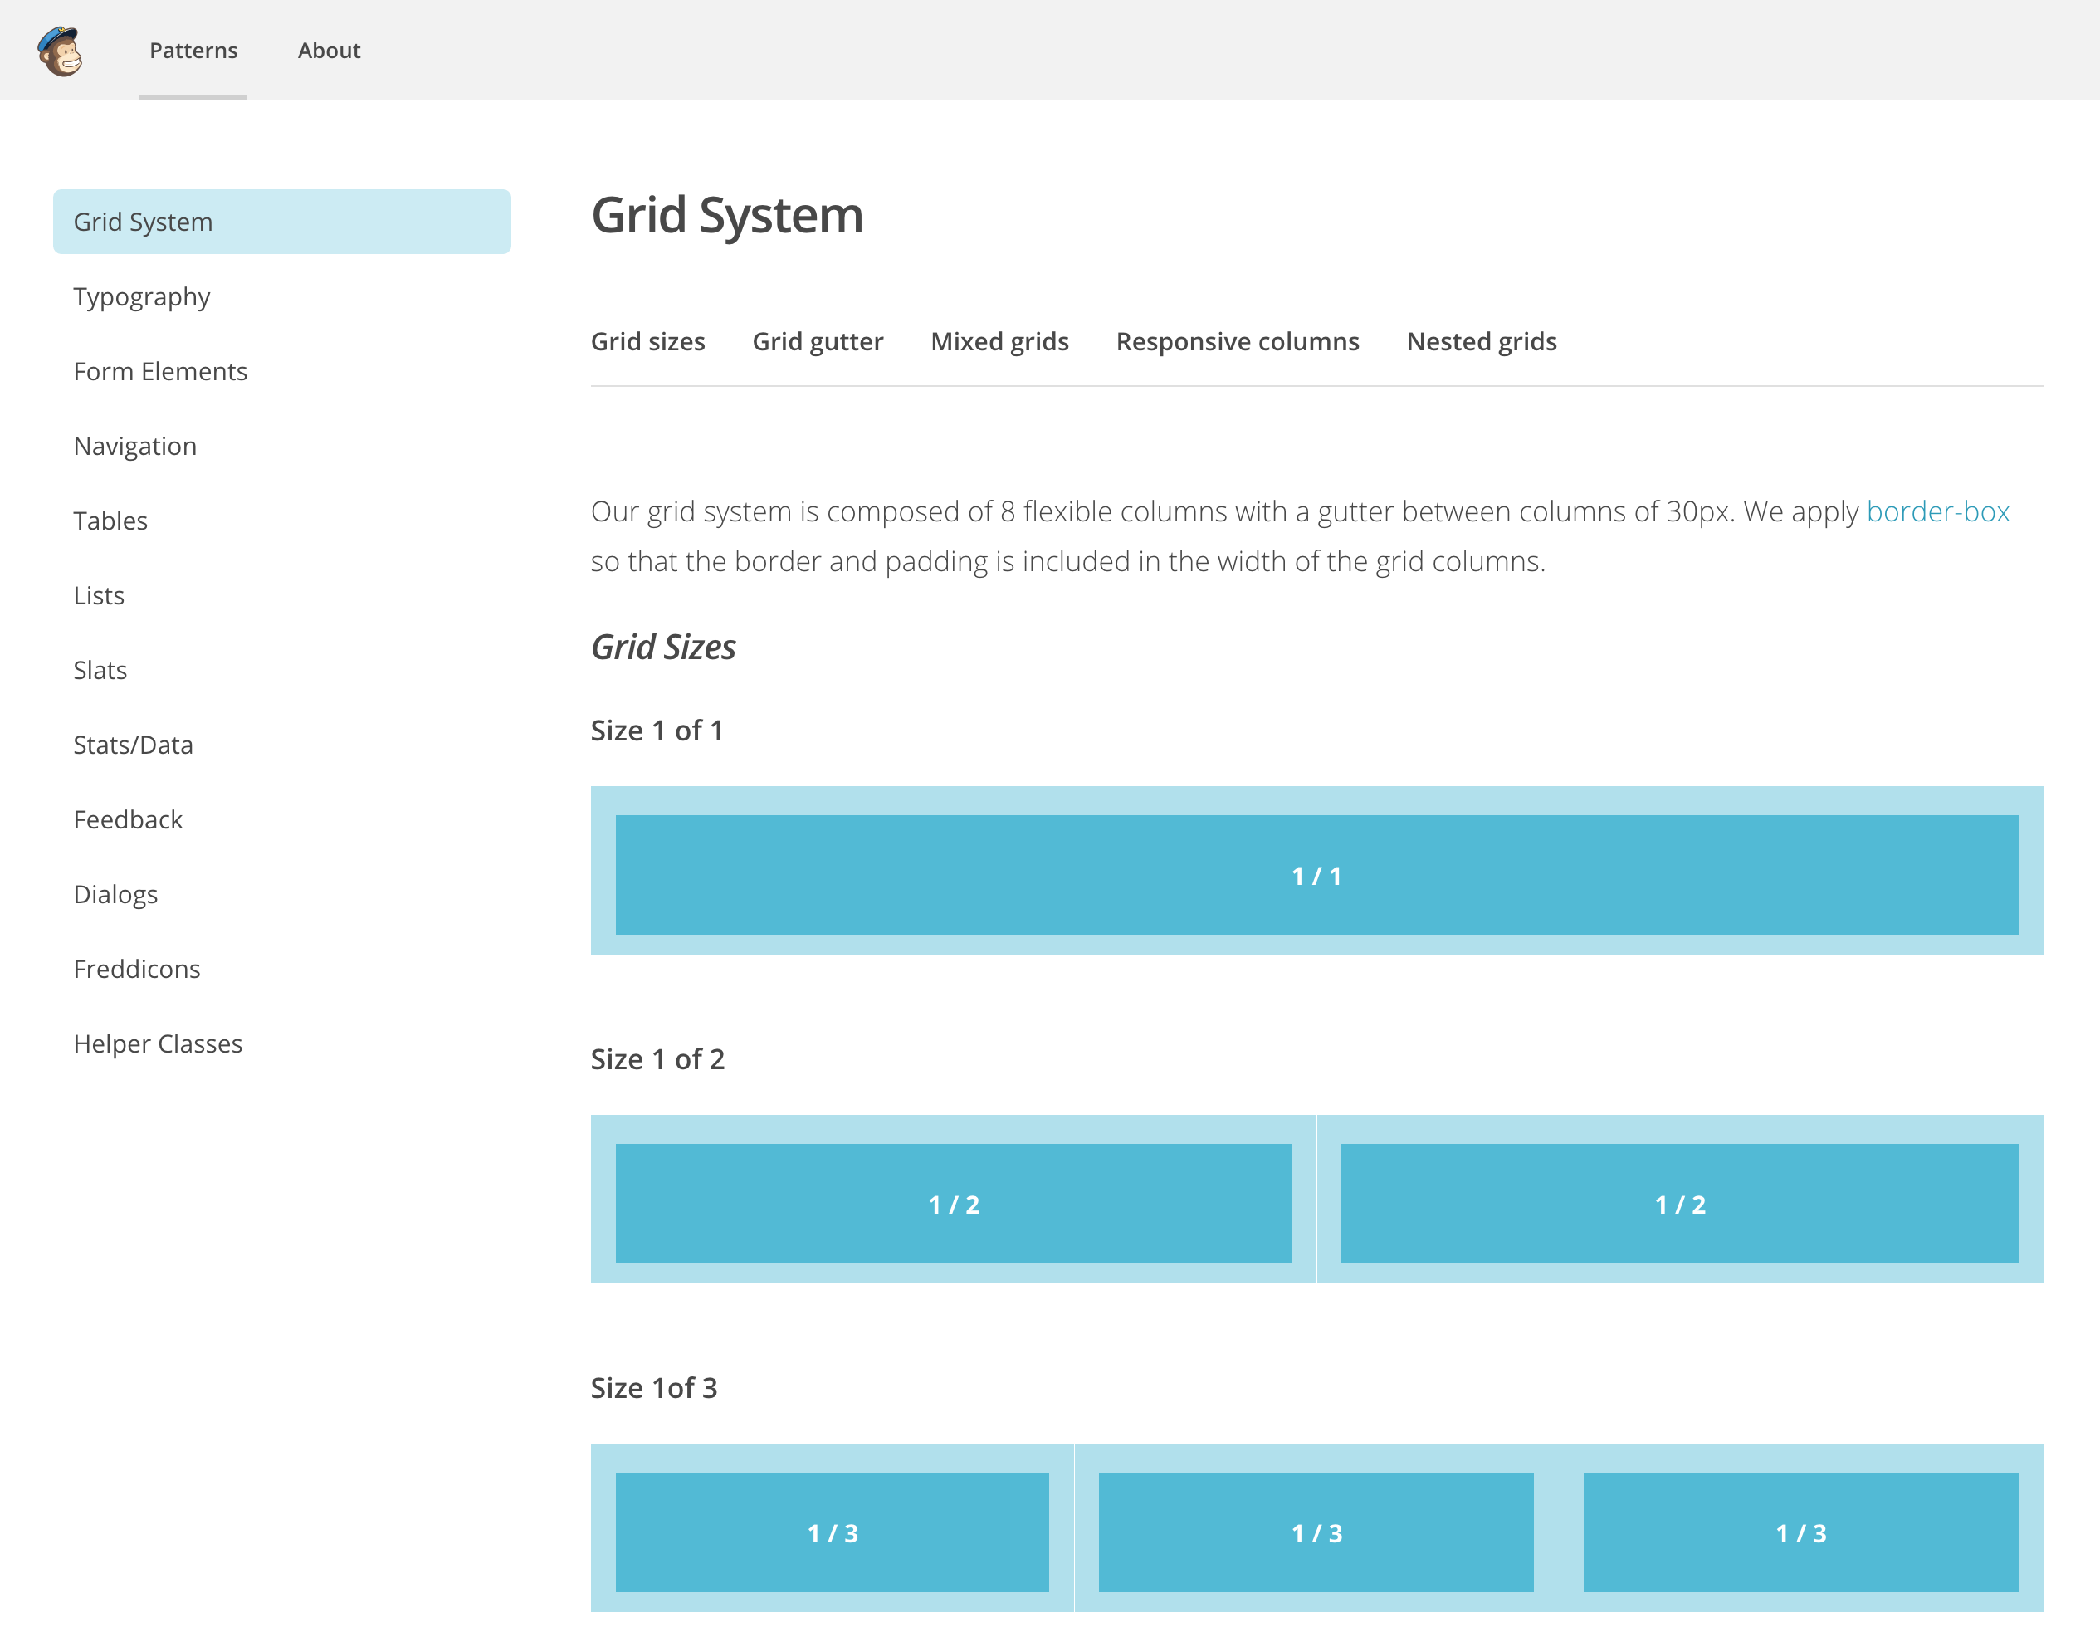Viewport: 2100px width, 1652px height.
Task: Jump to Grid sizes anchor link
Action: [x=647, y=341]
